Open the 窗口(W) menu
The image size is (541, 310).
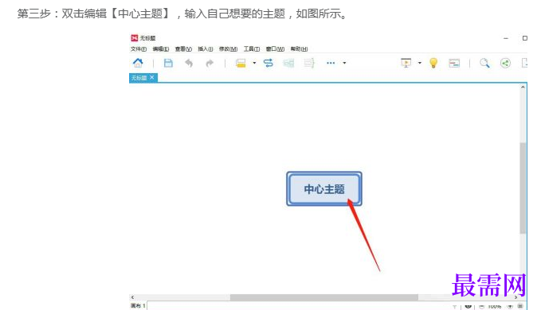pos(275,48)
